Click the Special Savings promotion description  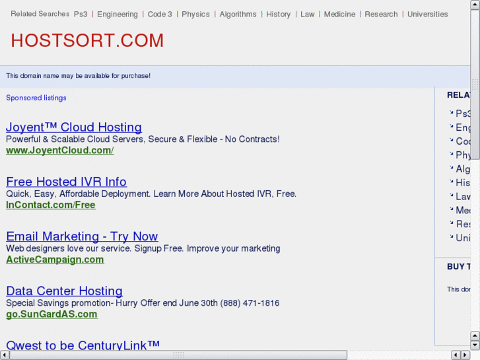tap(143, 303)
